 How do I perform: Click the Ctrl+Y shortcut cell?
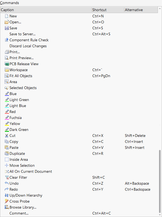click(98, 189)
